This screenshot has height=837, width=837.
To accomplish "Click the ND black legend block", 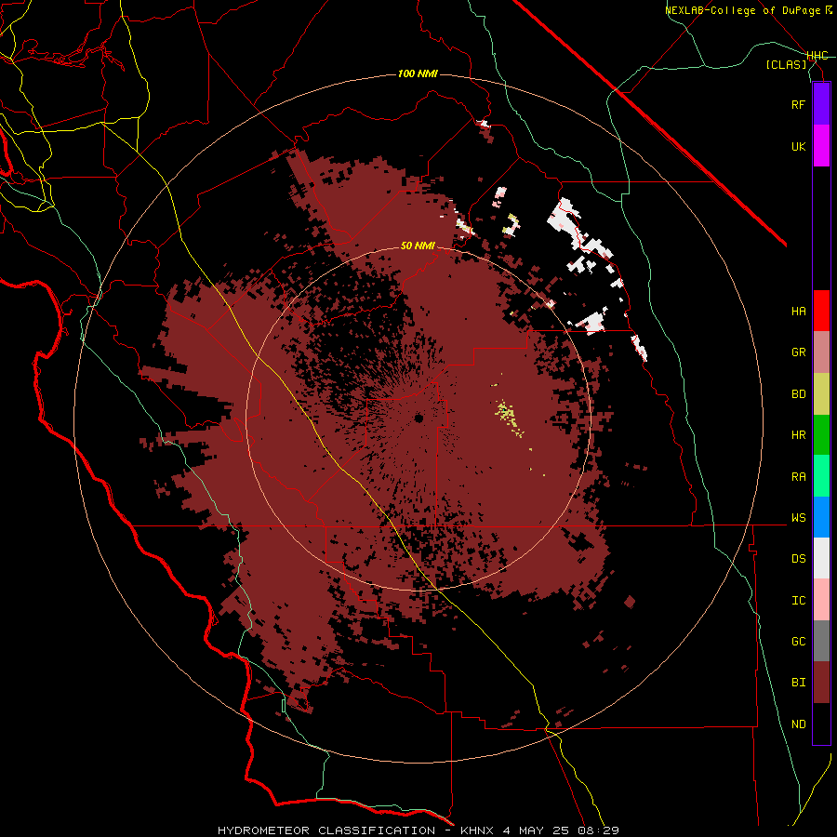I will (821, 724).
